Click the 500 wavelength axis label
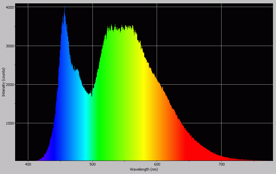 (92, 165)
